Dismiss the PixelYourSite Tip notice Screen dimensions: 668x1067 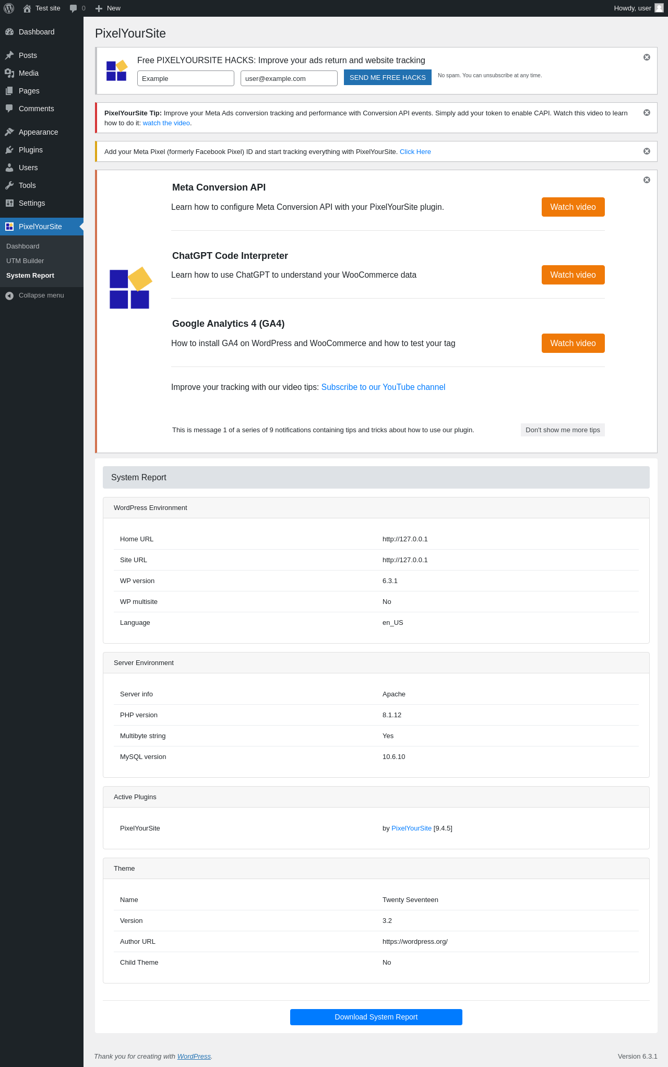(x=647, y=113)
